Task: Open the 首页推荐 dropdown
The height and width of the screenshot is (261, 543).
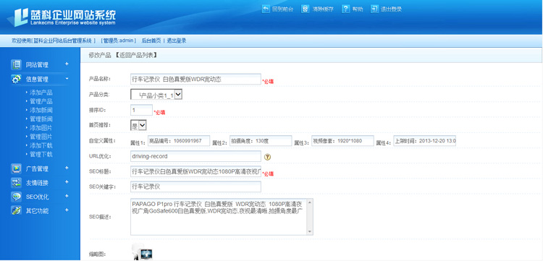Action: pos(138,125)
